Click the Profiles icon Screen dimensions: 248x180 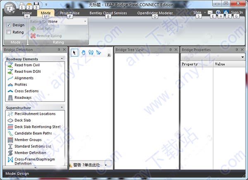pyautogui.click(x=10, y=85)
